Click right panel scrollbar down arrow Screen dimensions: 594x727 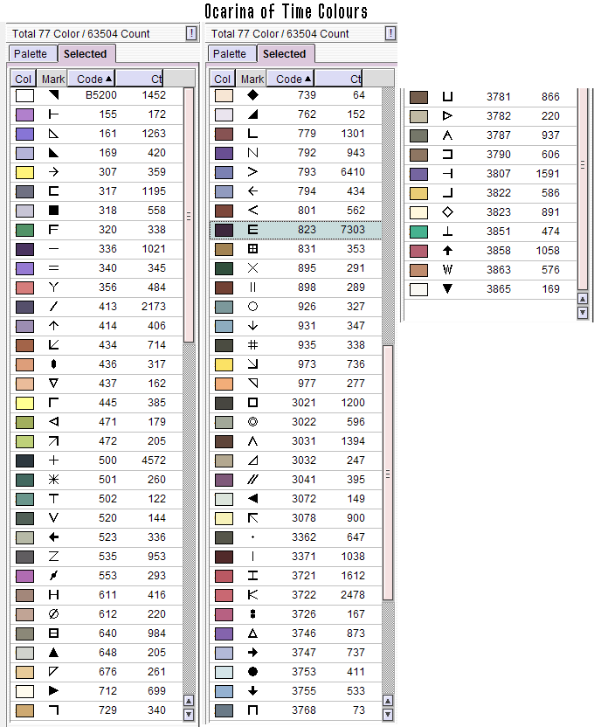[x=583, y=313]
